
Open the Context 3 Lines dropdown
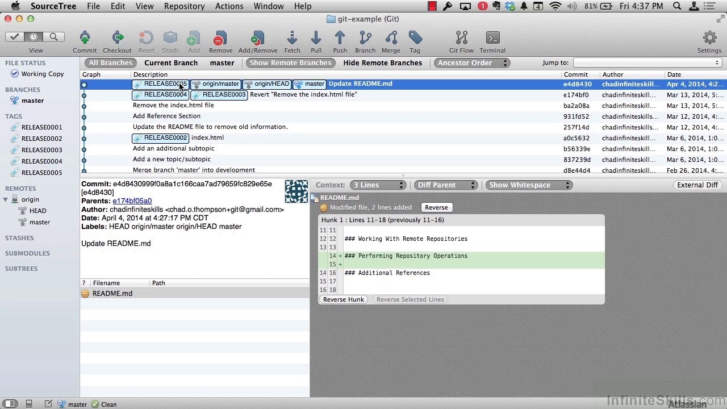pos(378,185)
